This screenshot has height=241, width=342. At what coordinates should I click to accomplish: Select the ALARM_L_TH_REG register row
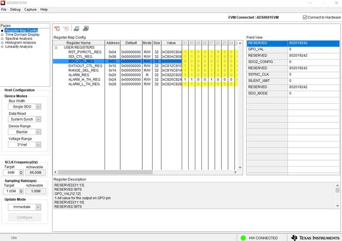[x=145, y=84]
